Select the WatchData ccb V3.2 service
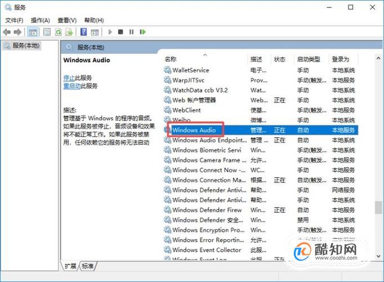The image size is (384, 282). [261, 90]
